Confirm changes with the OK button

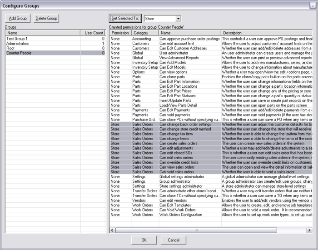pos(144,240)
